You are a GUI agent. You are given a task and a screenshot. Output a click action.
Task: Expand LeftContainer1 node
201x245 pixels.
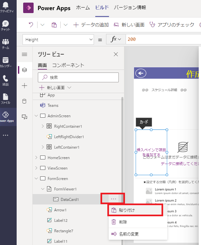[43, 147]
